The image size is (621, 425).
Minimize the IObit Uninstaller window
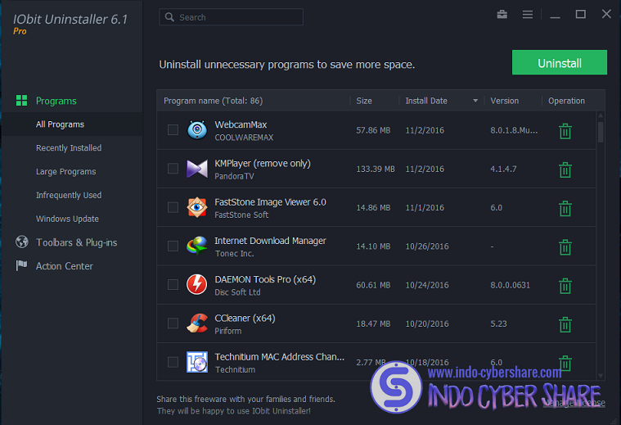[555, 16]
